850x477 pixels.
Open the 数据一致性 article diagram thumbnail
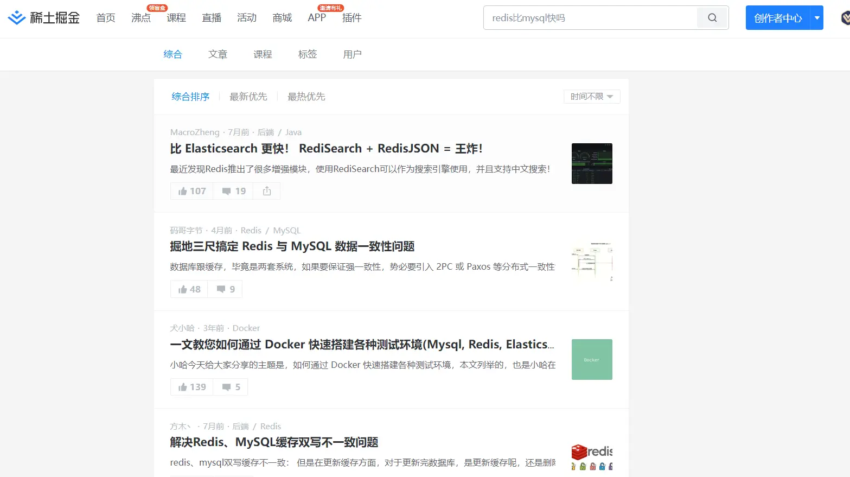(592, 262)
